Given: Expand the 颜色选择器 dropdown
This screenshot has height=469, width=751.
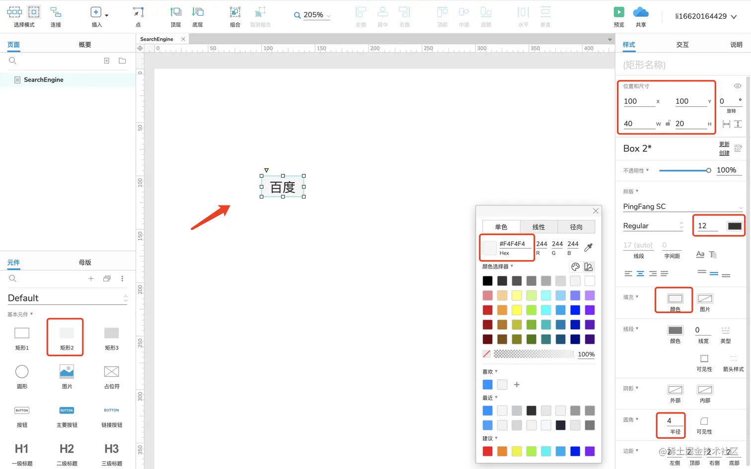Looking at the screenshot, I should (498, 267).
